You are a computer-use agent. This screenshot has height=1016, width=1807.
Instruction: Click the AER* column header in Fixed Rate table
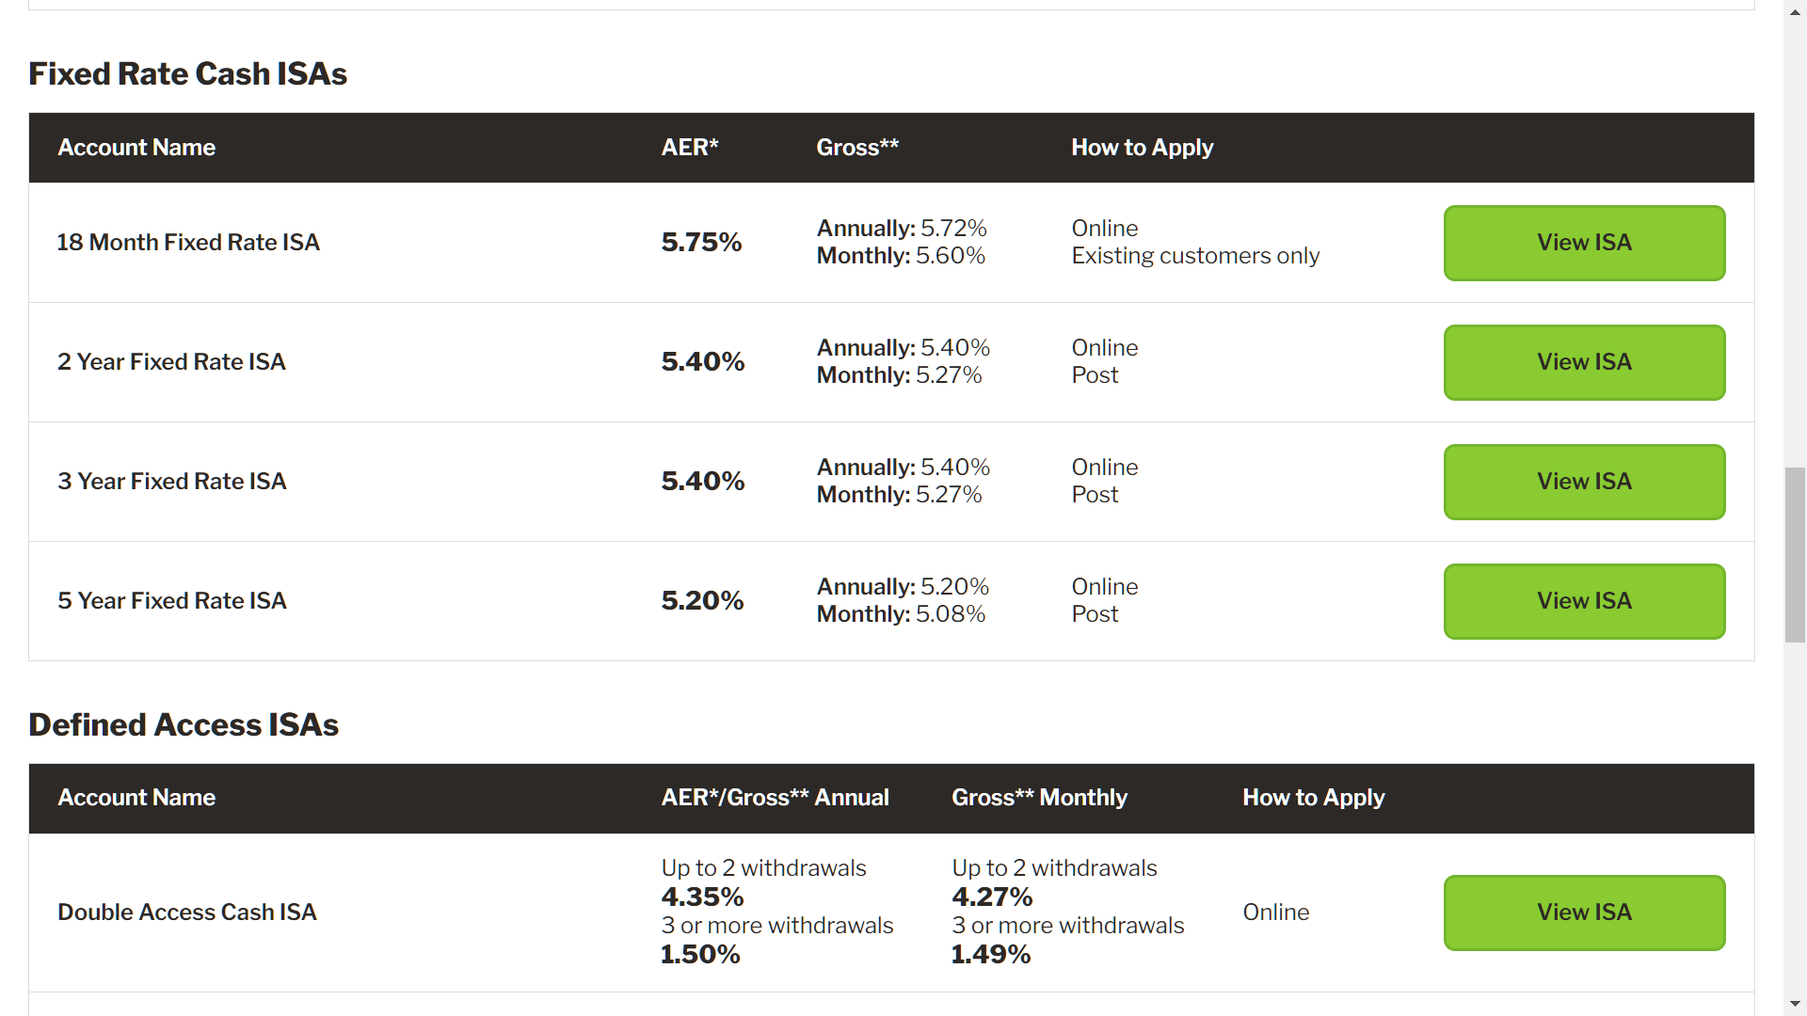(690, 148)
